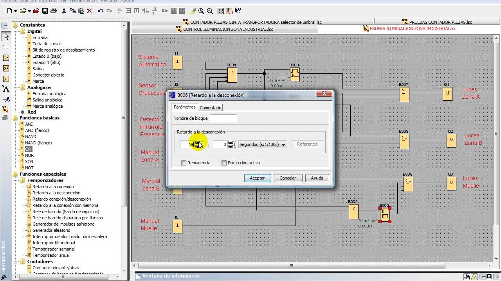Click the Zoom in magnifier icon
This screenshot has height=281, width=501.
coord(201,11)
